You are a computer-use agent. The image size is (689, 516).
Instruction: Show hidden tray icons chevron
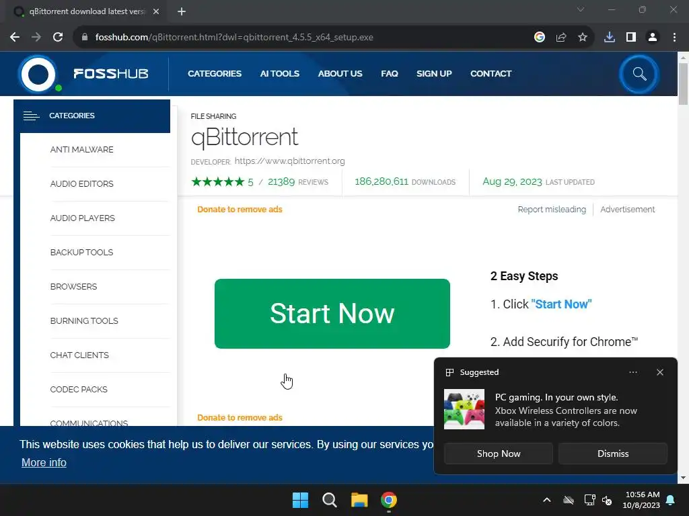point(546,500)
